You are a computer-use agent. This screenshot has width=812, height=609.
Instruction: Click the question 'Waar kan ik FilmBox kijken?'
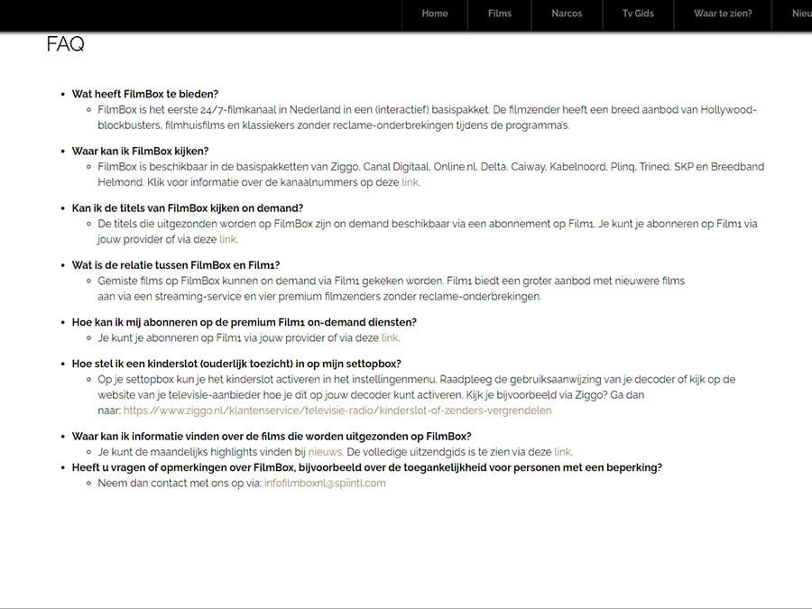coord(141,151)
